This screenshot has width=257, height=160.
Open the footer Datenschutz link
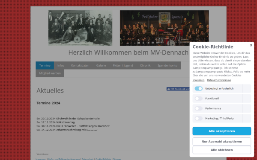tap(87, 159)
